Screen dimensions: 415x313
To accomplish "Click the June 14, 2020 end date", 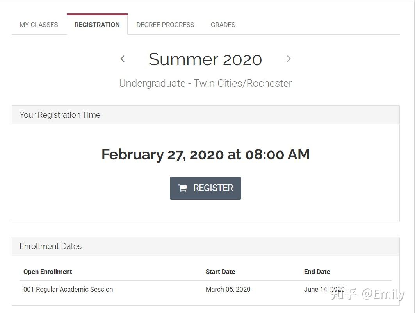I will pyautogui.click(x=317, y=289).
